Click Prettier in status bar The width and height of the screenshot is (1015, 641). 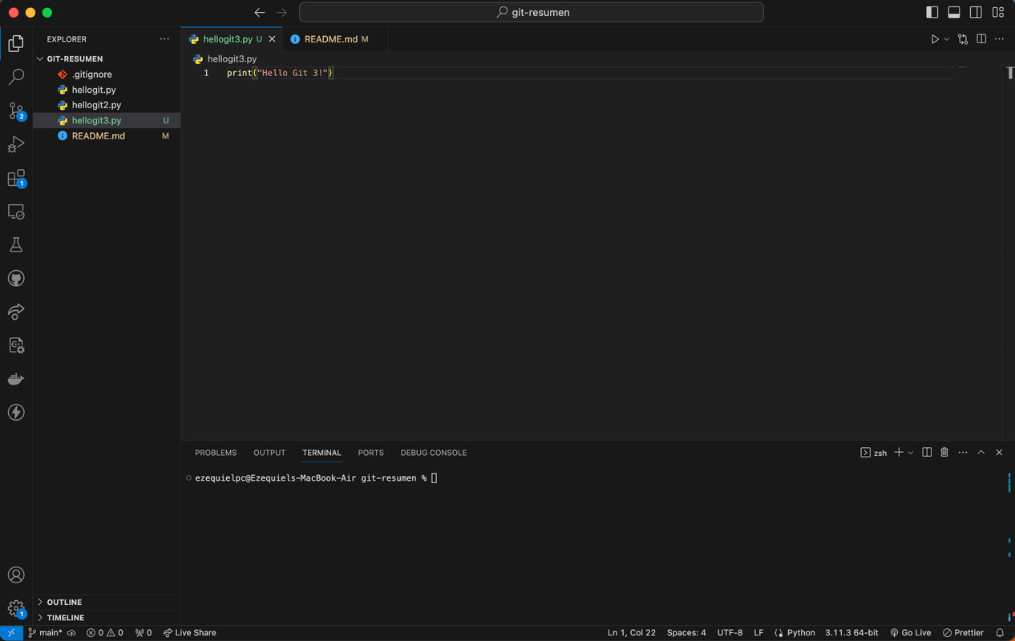963,632
